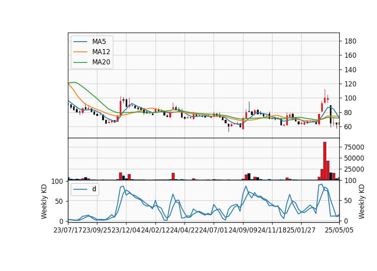Click the 'd' legend entry in KD panel
This screenshot has width=377, height=271.
tap(94, 189)
